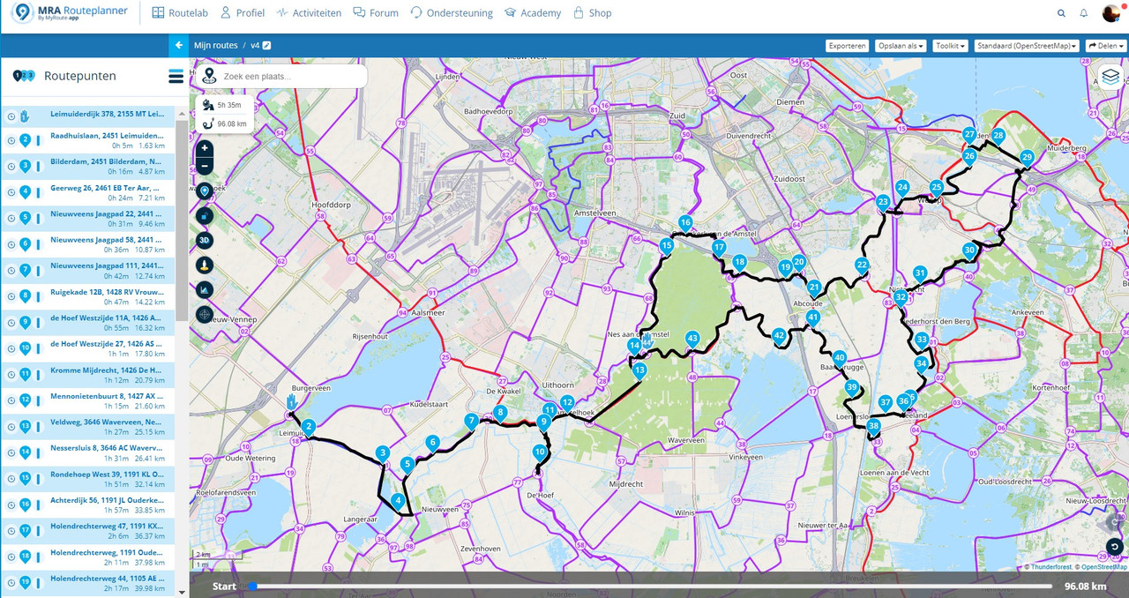Open the Academy page

(533, 13)
